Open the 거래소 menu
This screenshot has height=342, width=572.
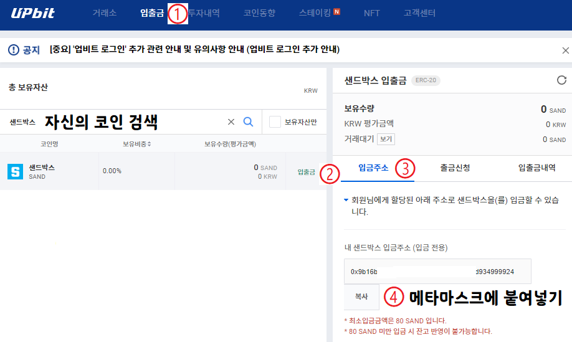104,13
